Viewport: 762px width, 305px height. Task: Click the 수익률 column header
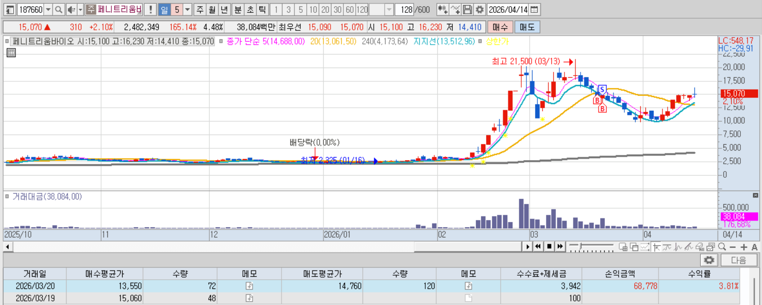point(700,274)
